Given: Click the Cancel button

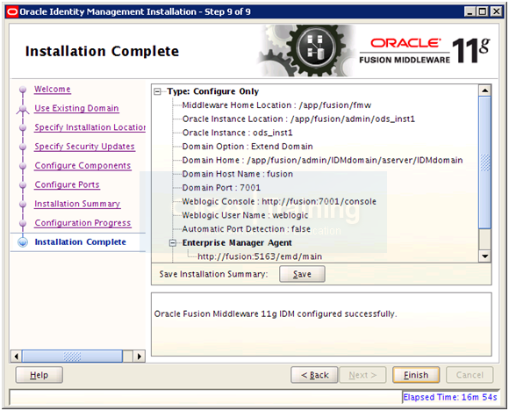Looking at the screenshot, I should (x=470, y=375).
